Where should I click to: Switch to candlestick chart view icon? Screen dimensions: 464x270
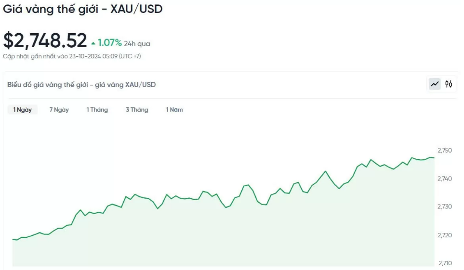click(449, 84)
